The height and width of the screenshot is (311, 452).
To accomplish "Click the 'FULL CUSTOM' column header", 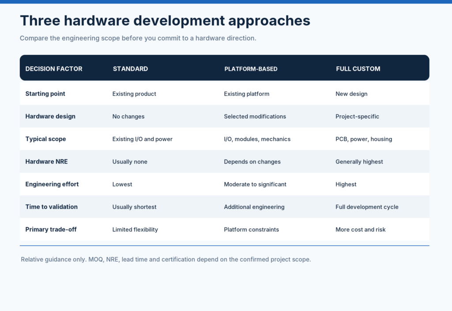I will (358, 68).
